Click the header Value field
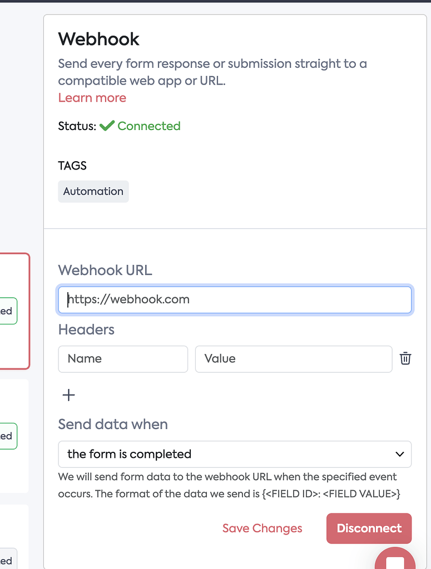The height and width of the screenshot is (569, 431). coord(293,359)
